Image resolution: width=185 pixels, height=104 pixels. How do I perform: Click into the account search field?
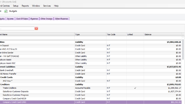coord(17,28)
